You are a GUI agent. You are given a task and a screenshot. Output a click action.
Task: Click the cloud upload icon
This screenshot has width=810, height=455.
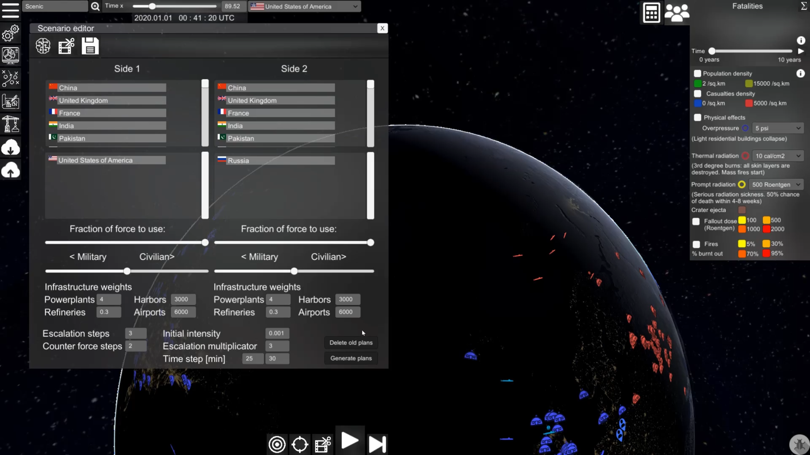[x=11, y=170]
